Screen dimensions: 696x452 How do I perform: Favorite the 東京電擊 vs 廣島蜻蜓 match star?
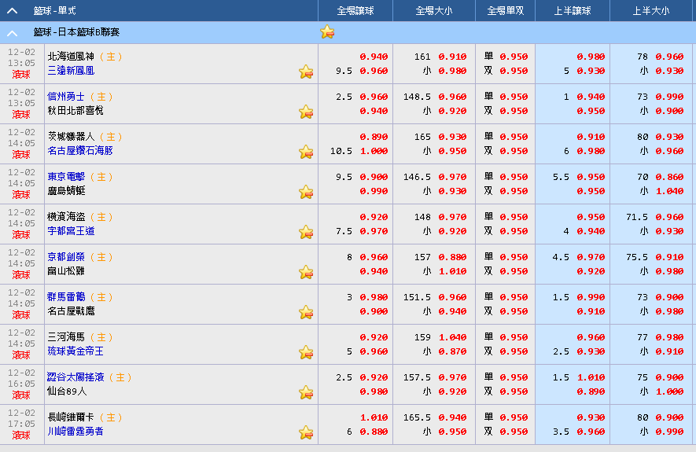(x=306, y=192)
